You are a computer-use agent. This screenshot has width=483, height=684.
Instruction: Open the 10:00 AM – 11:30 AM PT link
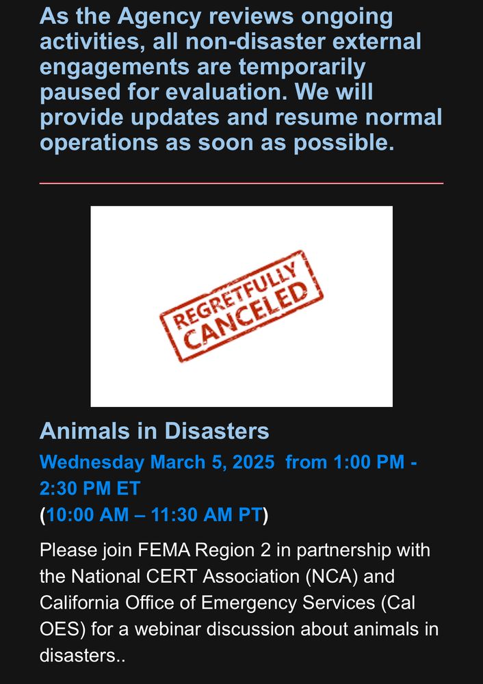point(155,515)
